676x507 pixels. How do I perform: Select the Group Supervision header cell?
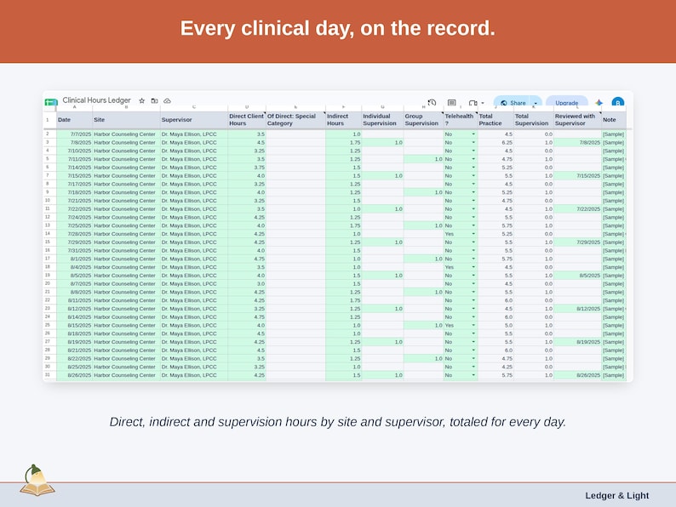point(423,120)
